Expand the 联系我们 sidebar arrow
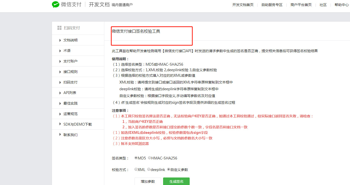This screenshot has width=350, height=185. [x=60, y=135]
